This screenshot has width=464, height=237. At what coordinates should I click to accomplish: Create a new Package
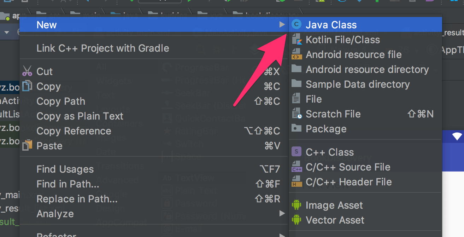click(x=326, y=129)
